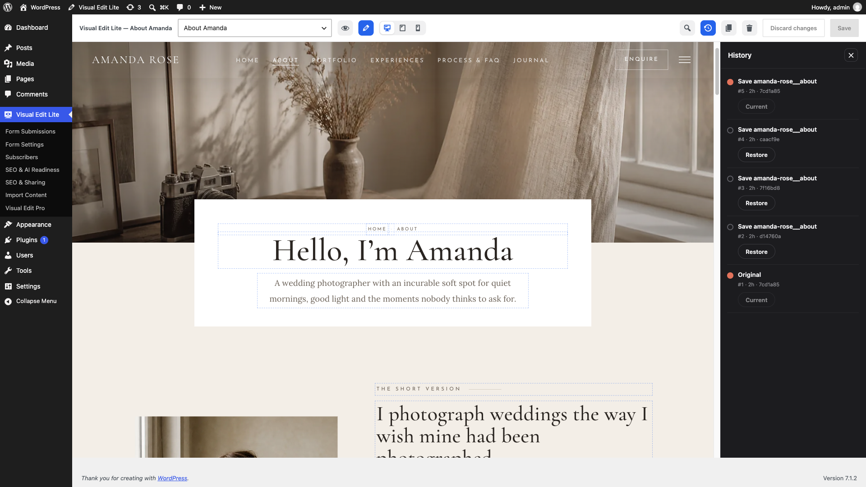The width and height of the screenshot is (866, 487).
Task: Click the ENQUIRE button in preview header
Action: pos(641,60)
